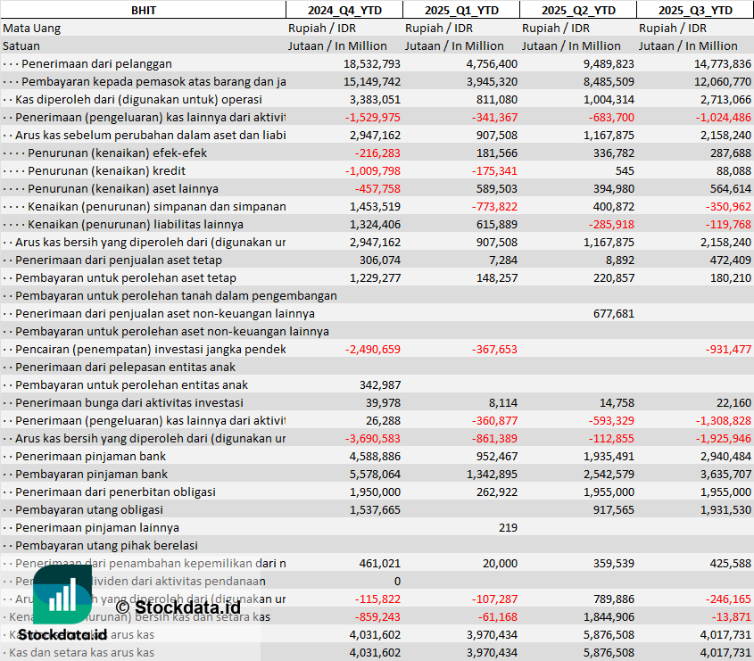754x661 pixels.
Task: Click the red value -285,918
Action: point(611,224)
